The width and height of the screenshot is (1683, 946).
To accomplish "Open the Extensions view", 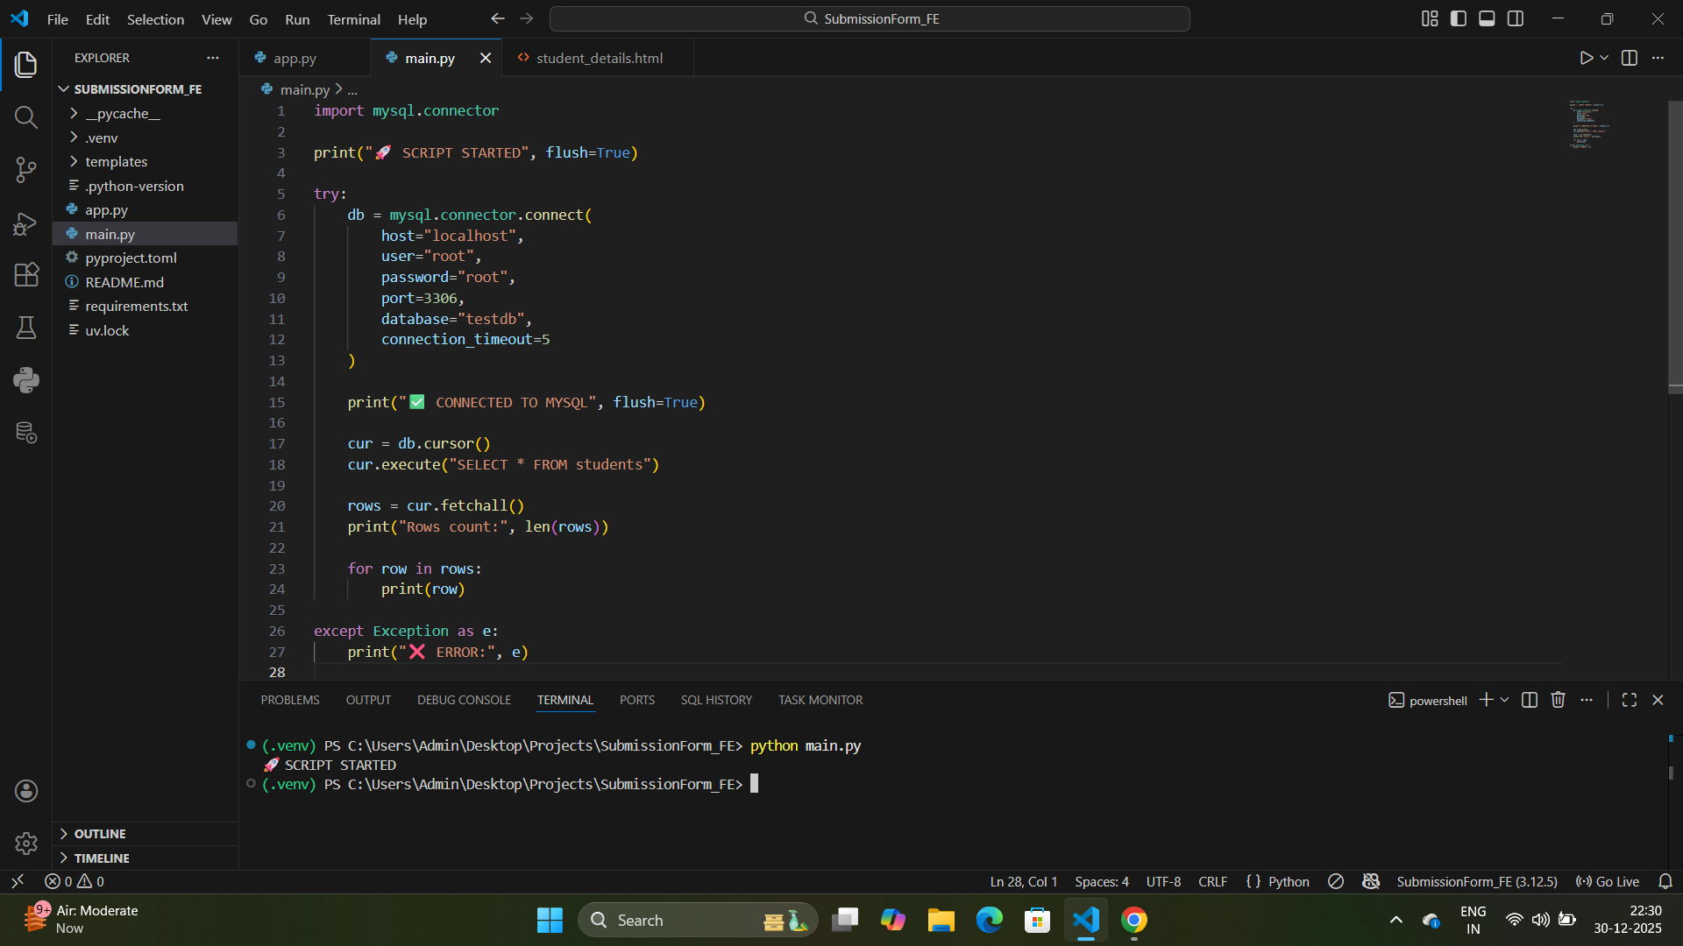I will (x=25, y=275).
